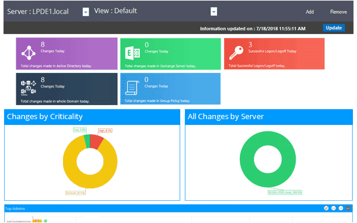Select the Top Admins panel header
This screenshot has height=223, width=357.
point(178,208)
